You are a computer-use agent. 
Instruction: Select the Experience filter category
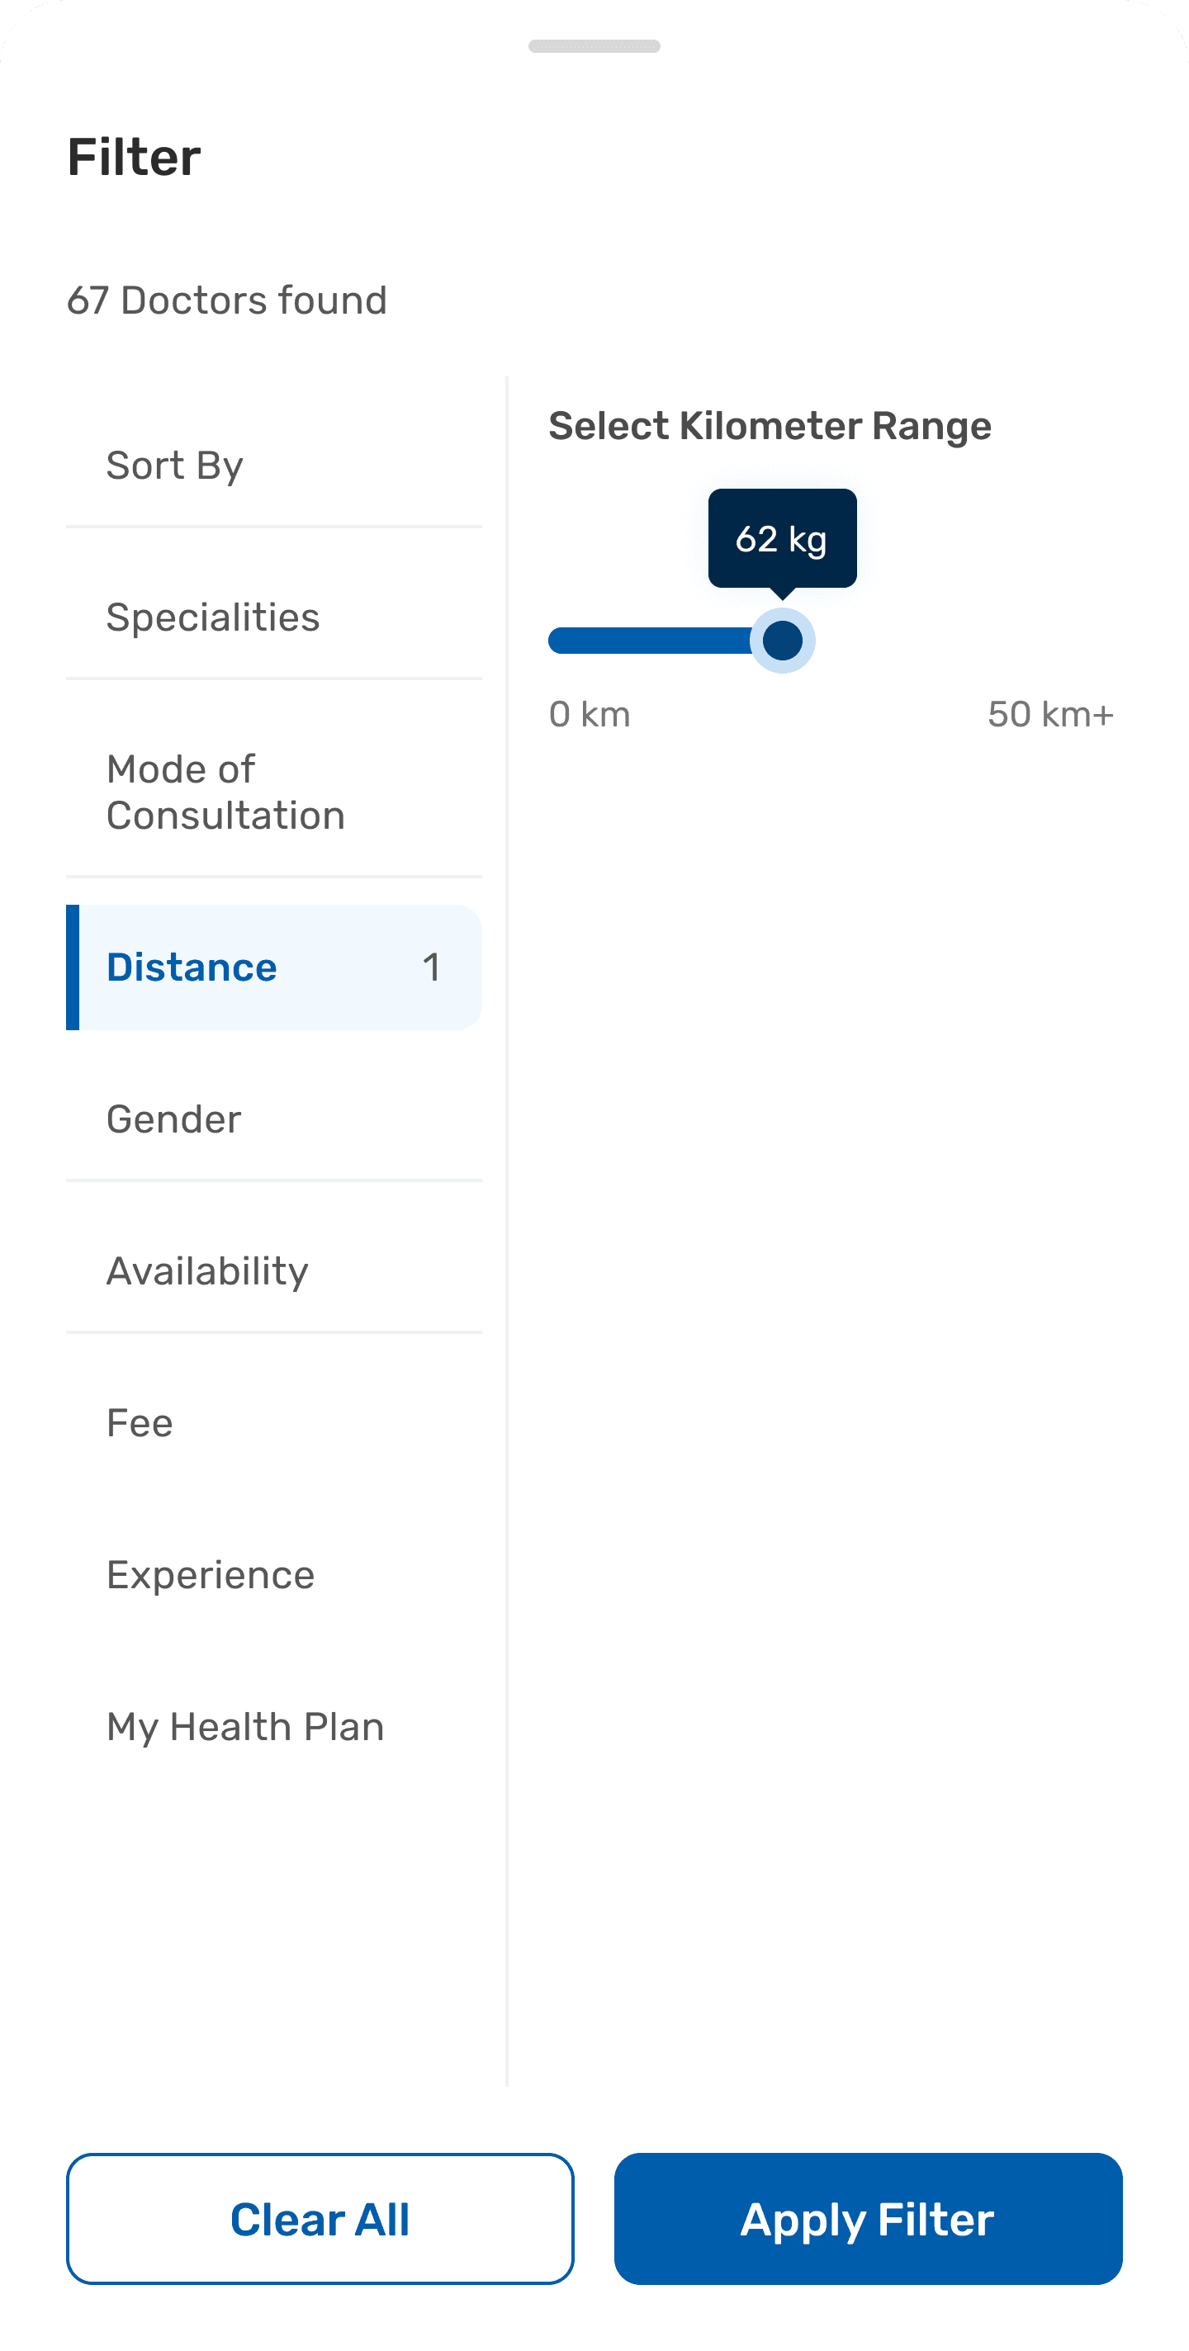point(274,1575)
